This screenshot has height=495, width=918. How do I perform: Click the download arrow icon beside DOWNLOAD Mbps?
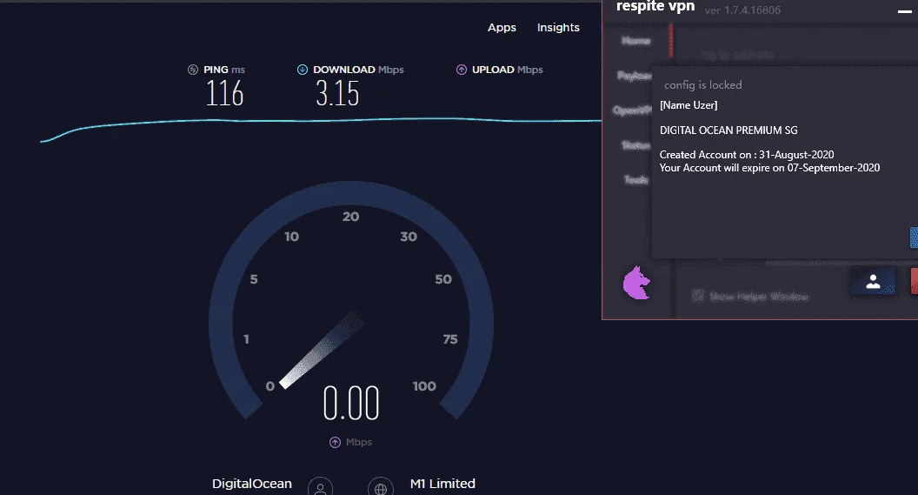point(303,70)
